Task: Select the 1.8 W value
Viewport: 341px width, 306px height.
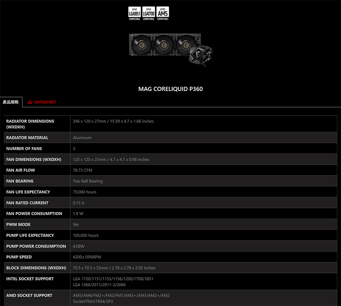Action: point(78,214)
